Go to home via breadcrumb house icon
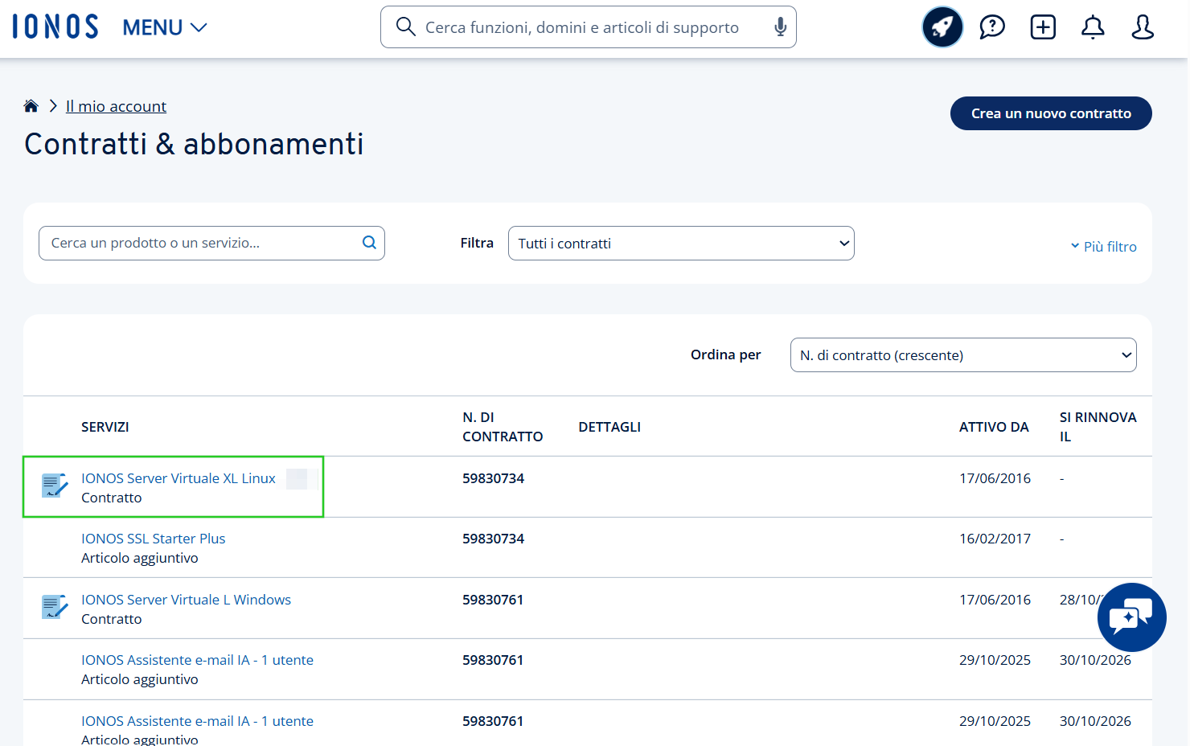The height and width of the screenshot is (746, 1190). (31, 106)
